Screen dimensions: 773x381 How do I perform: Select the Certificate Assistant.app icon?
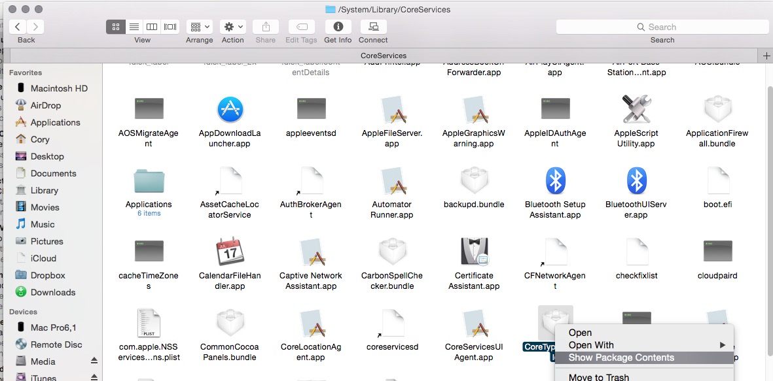tap(474, 252)
